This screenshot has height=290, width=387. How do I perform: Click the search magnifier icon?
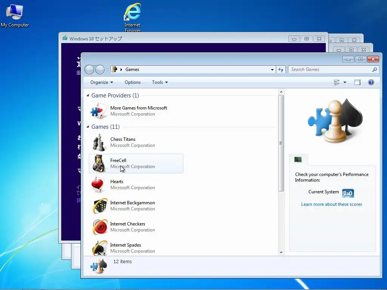[375, 69]
